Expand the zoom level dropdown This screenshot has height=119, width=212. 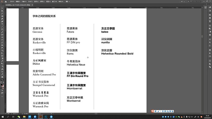11,114
